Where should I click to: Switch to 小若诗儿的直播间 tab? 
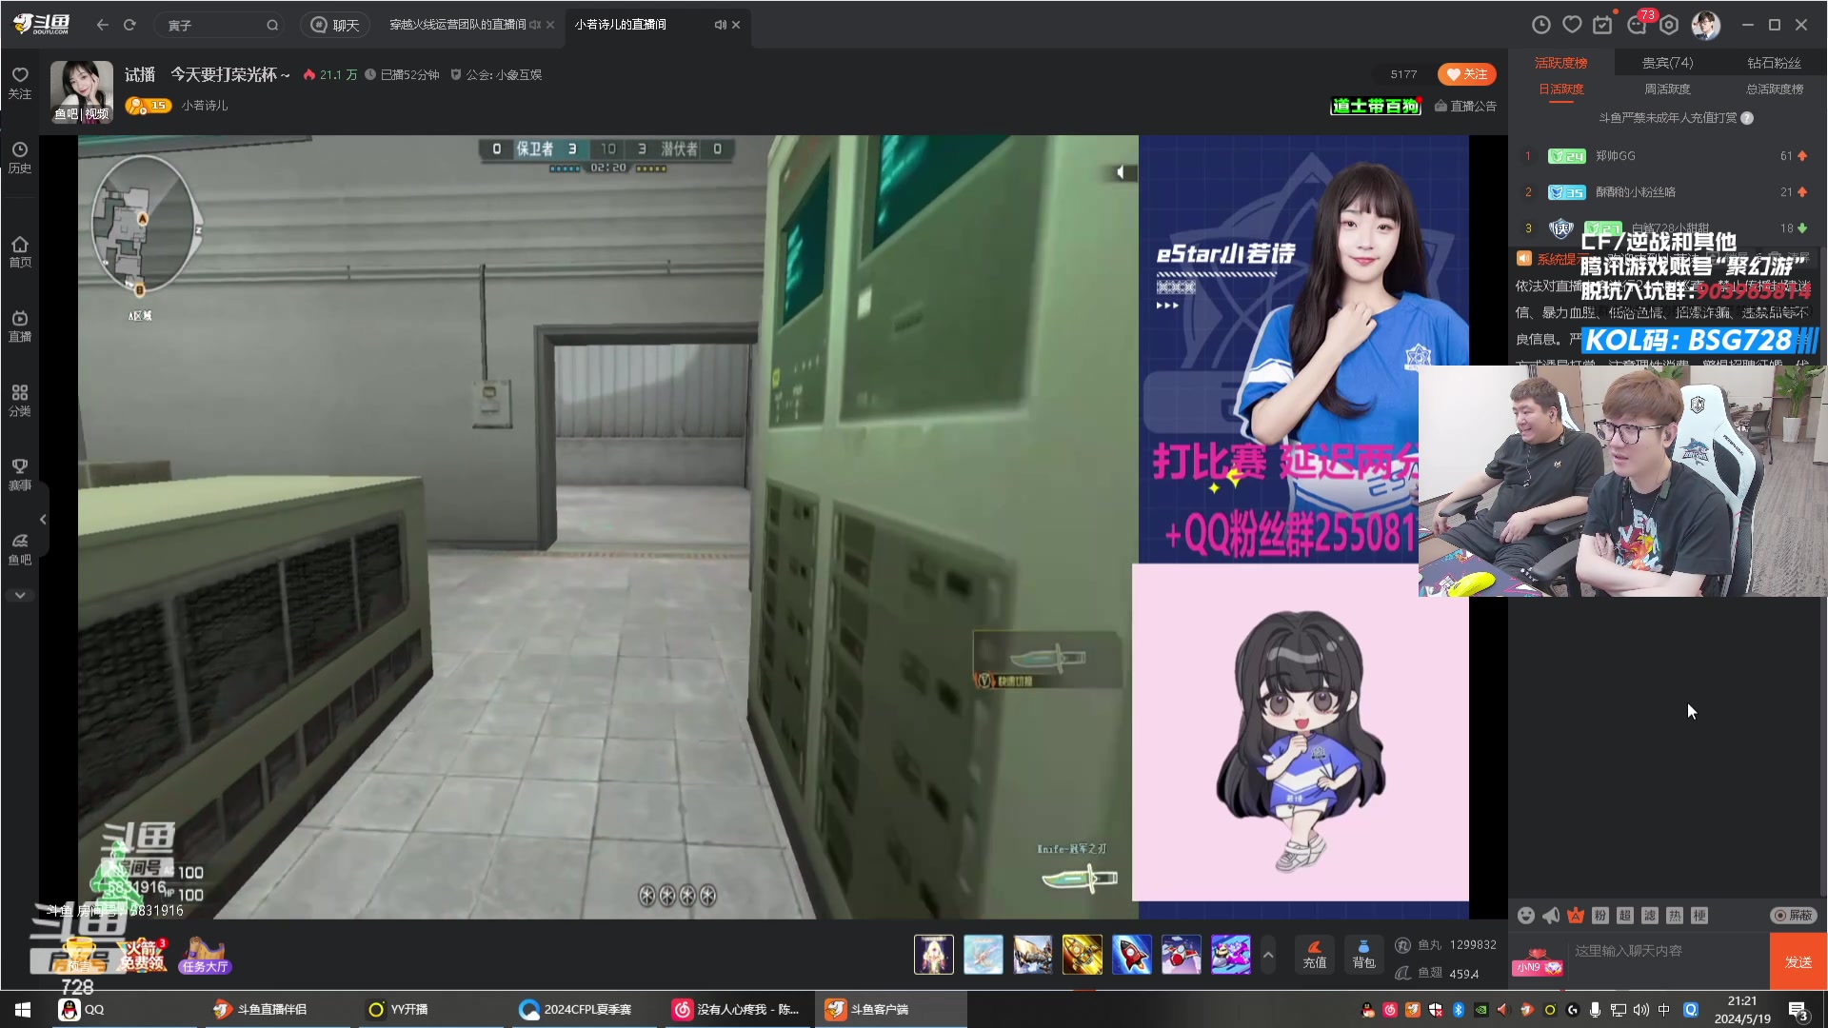(x=621, y=25)
